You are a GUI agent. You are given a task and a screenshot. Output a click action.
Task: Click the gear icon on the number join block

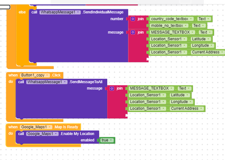tap(133, 19)
